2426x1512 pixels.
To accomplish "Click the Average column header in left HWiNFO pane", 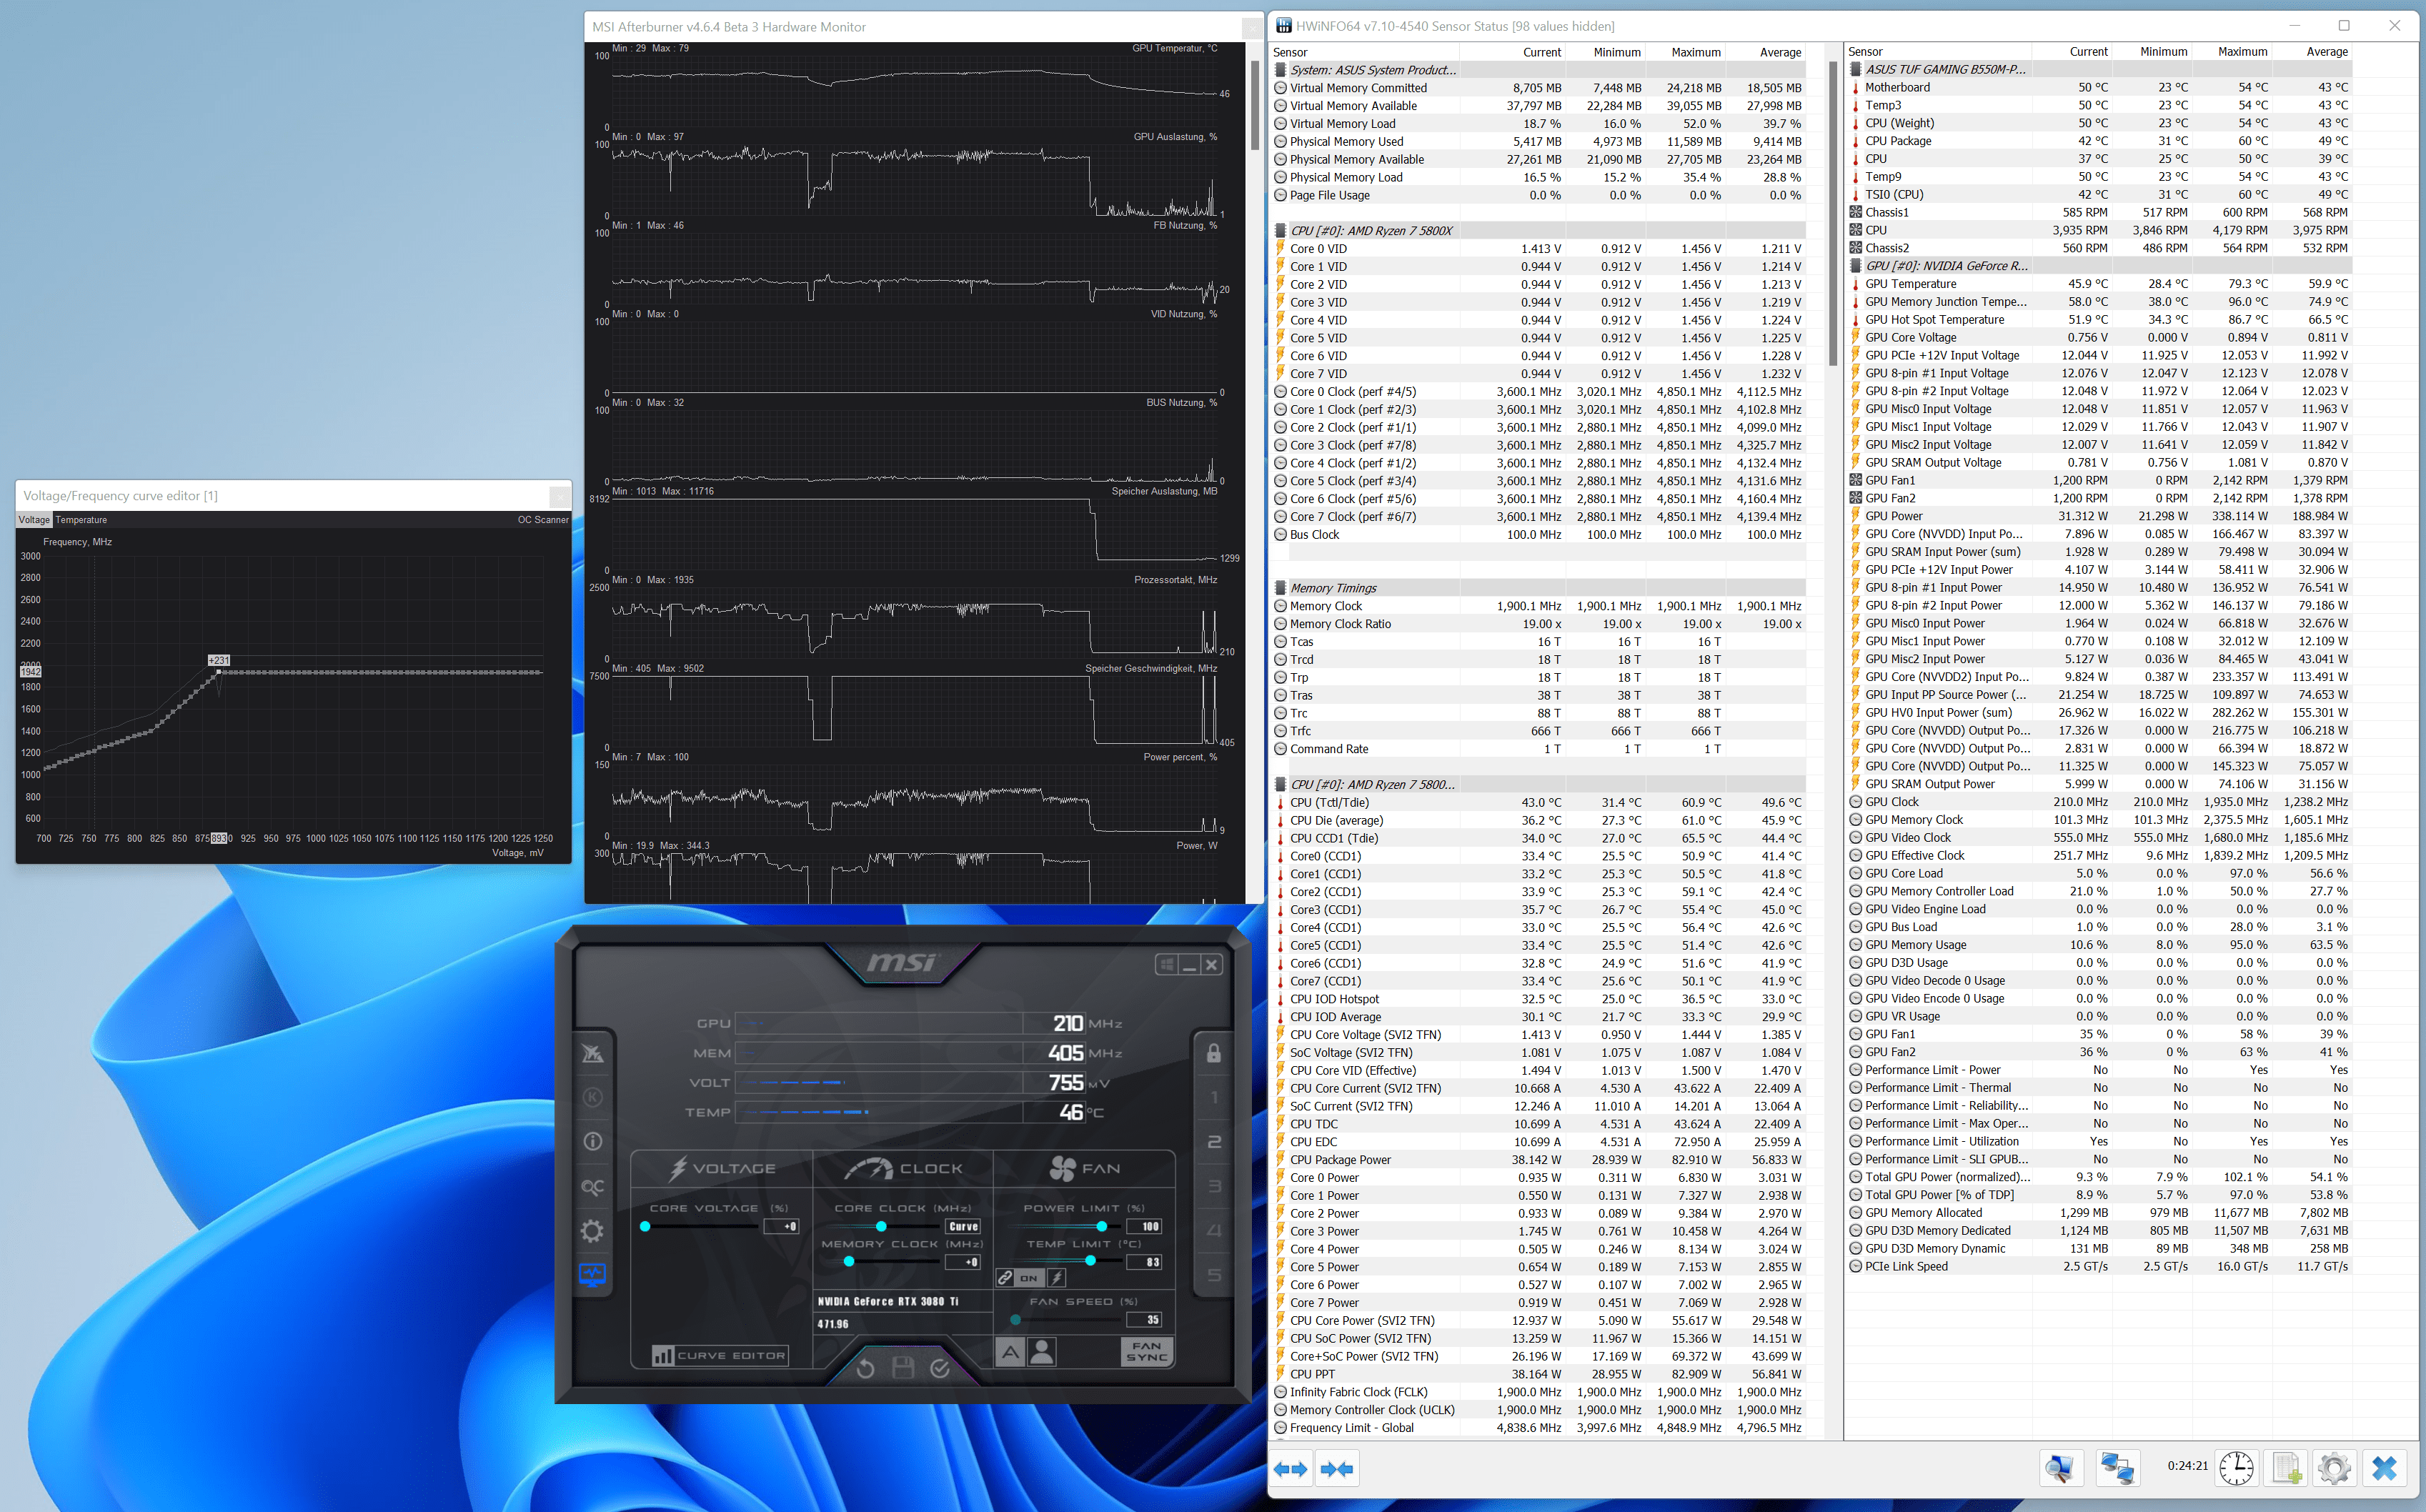I will [1780, 52].
